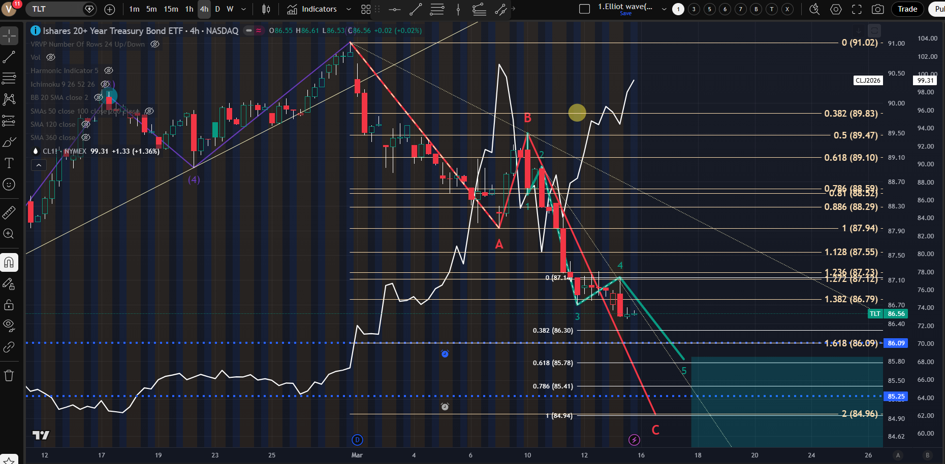Open the candlestick chart style selector

266,9
